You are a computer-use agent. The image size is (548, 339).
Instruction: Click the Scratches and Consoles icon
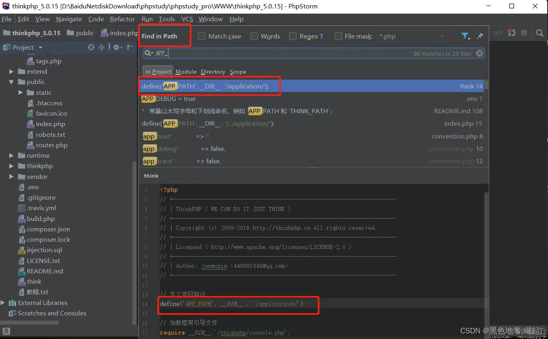pos(12,313)
